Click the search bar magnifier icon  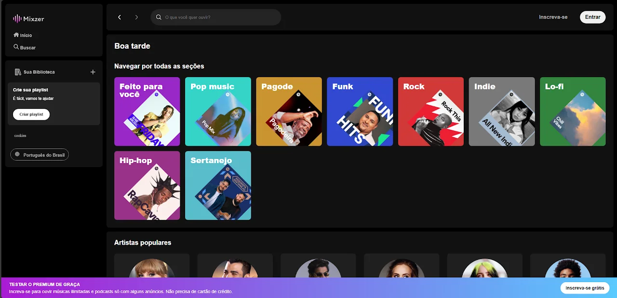[159, 17]
